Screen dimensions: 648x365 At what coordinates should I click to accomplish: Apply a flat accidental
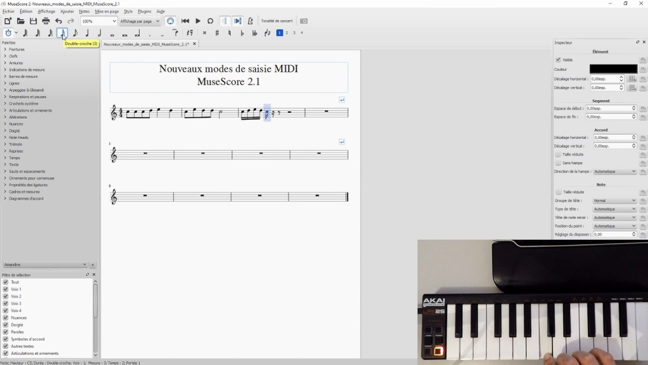click(x=242, y=33)
